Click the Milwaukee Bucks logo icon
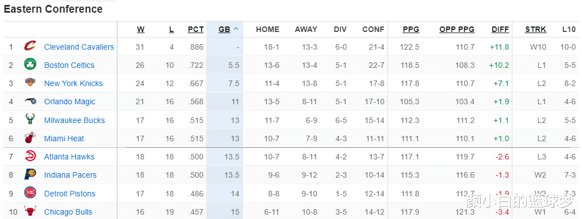The image size is (582, 219). (30, 120)
